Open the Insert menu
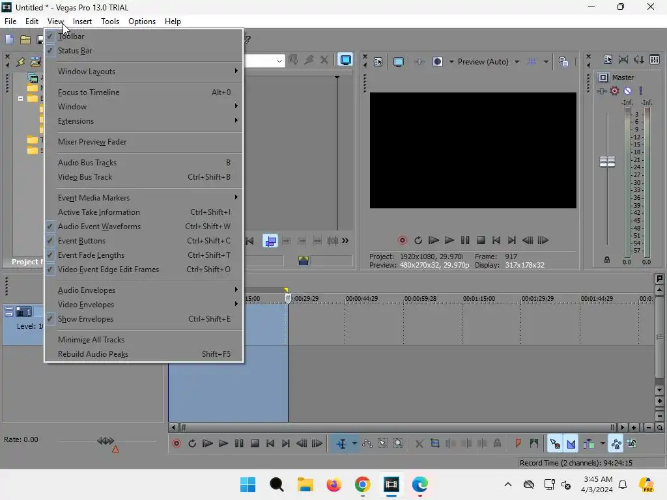 click(x=82, y=21)
